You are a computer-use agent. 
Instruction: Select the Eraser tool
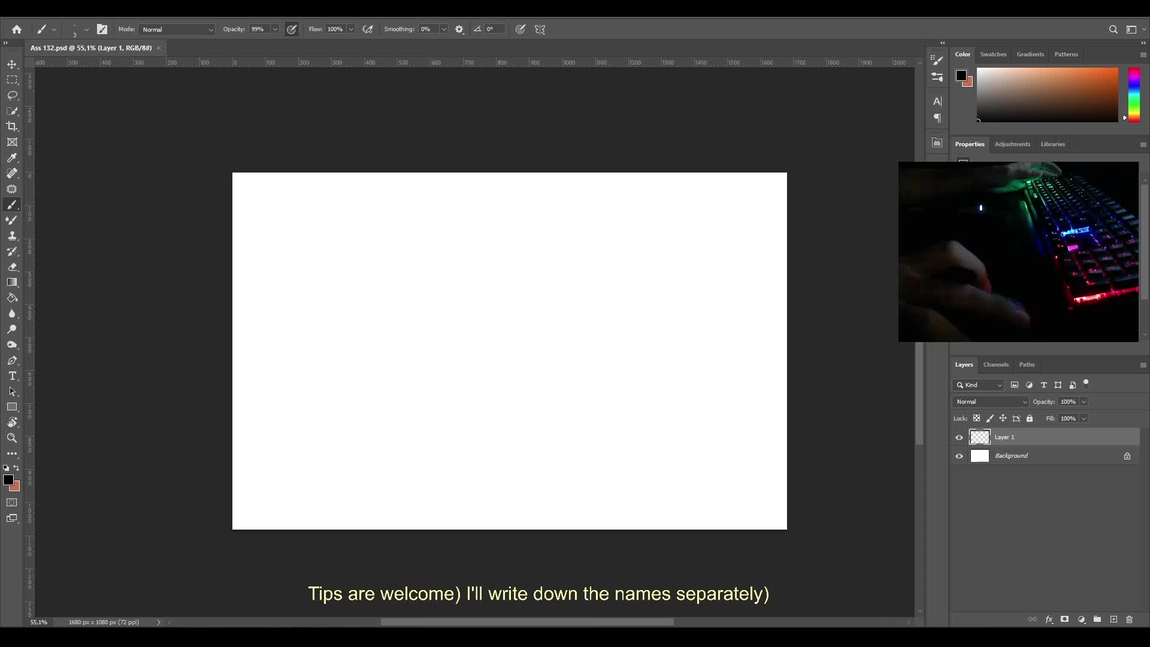12,267
